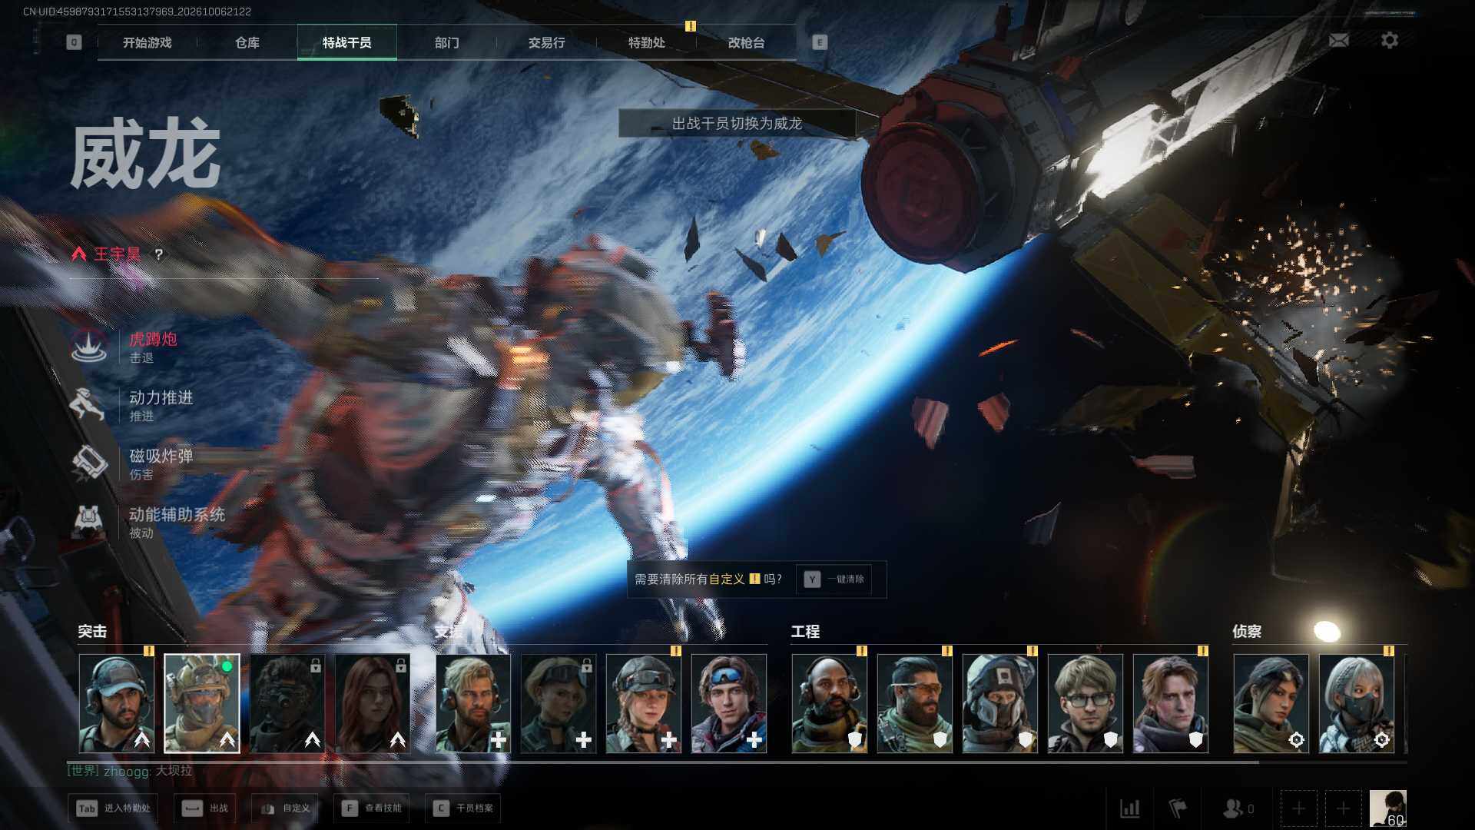1475x830 pixels.
Task: Click the 自定义 customize button
Action: pos(285,808)
